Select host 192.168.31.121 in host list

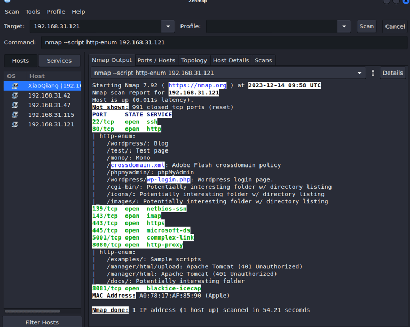point(42,124)
